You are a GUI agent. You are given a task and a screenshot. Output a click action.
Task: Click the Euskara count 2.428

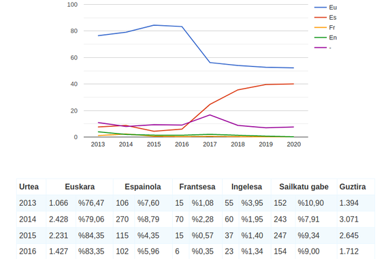pos(61,219)
